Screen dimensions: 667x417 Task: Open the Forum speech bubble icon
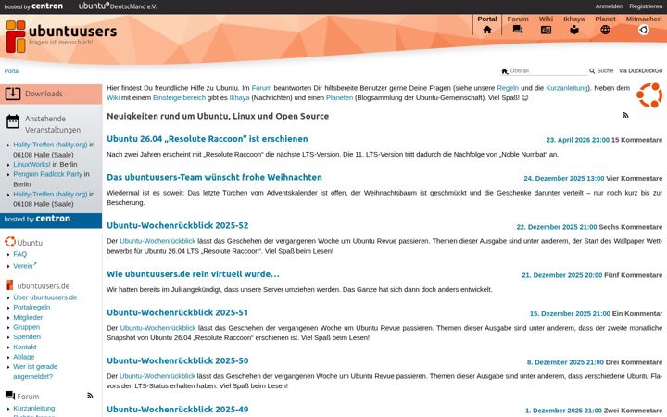[x=518, y=30]
